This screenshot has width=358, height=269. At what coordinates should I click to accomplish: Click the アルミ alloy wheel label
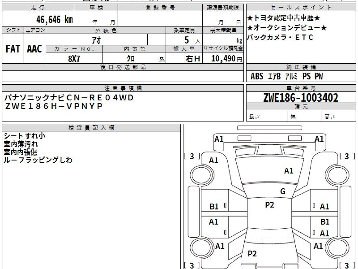click(291, 77)
